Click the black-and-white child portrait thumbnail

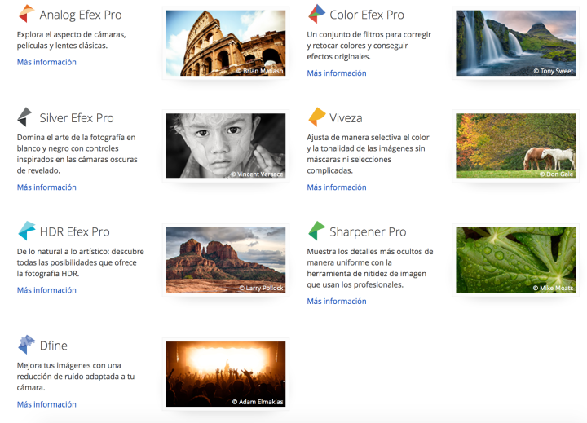point(226,146)
